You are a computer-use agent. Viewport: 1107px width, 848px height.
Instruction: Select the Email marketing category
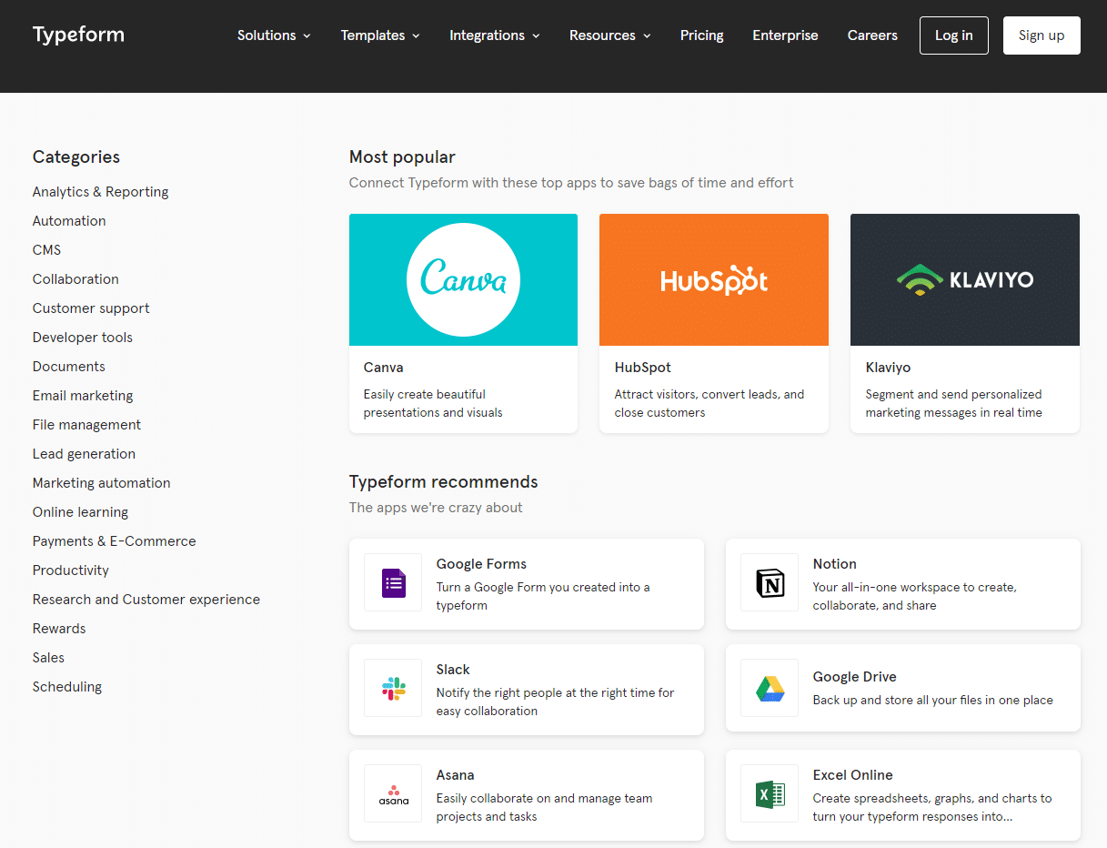tap(83, 396)
